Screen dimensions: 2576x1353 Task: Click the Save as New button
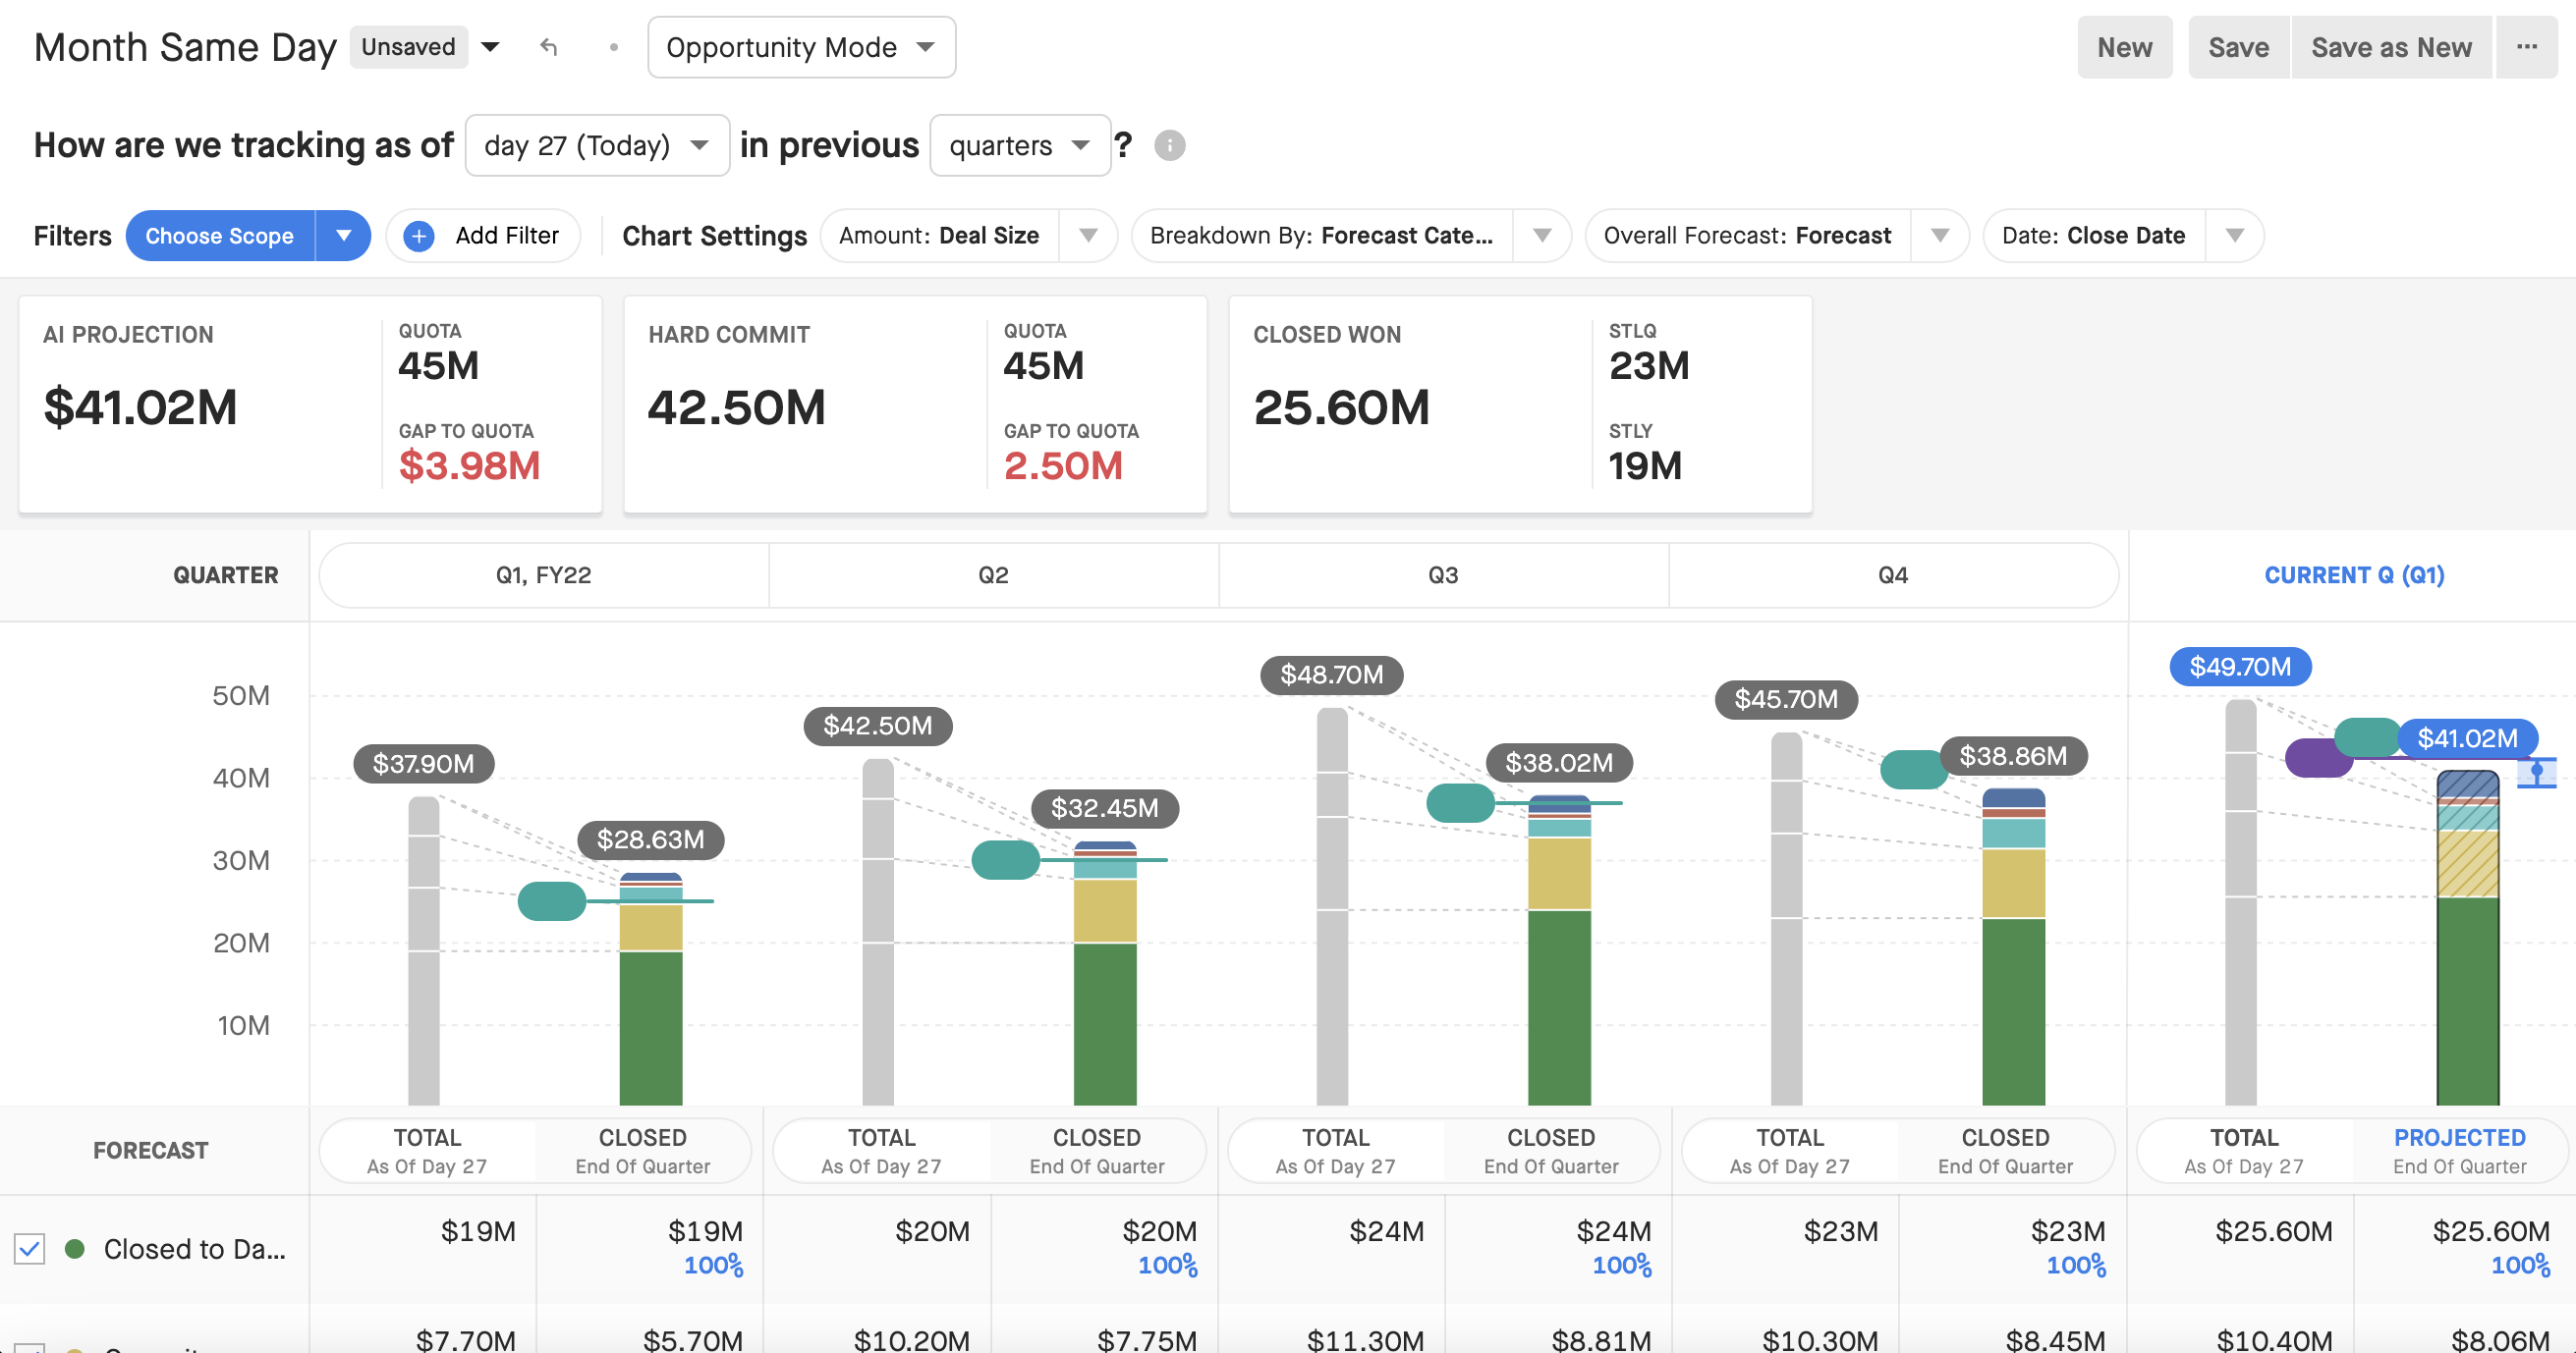tap(2390, 47)
